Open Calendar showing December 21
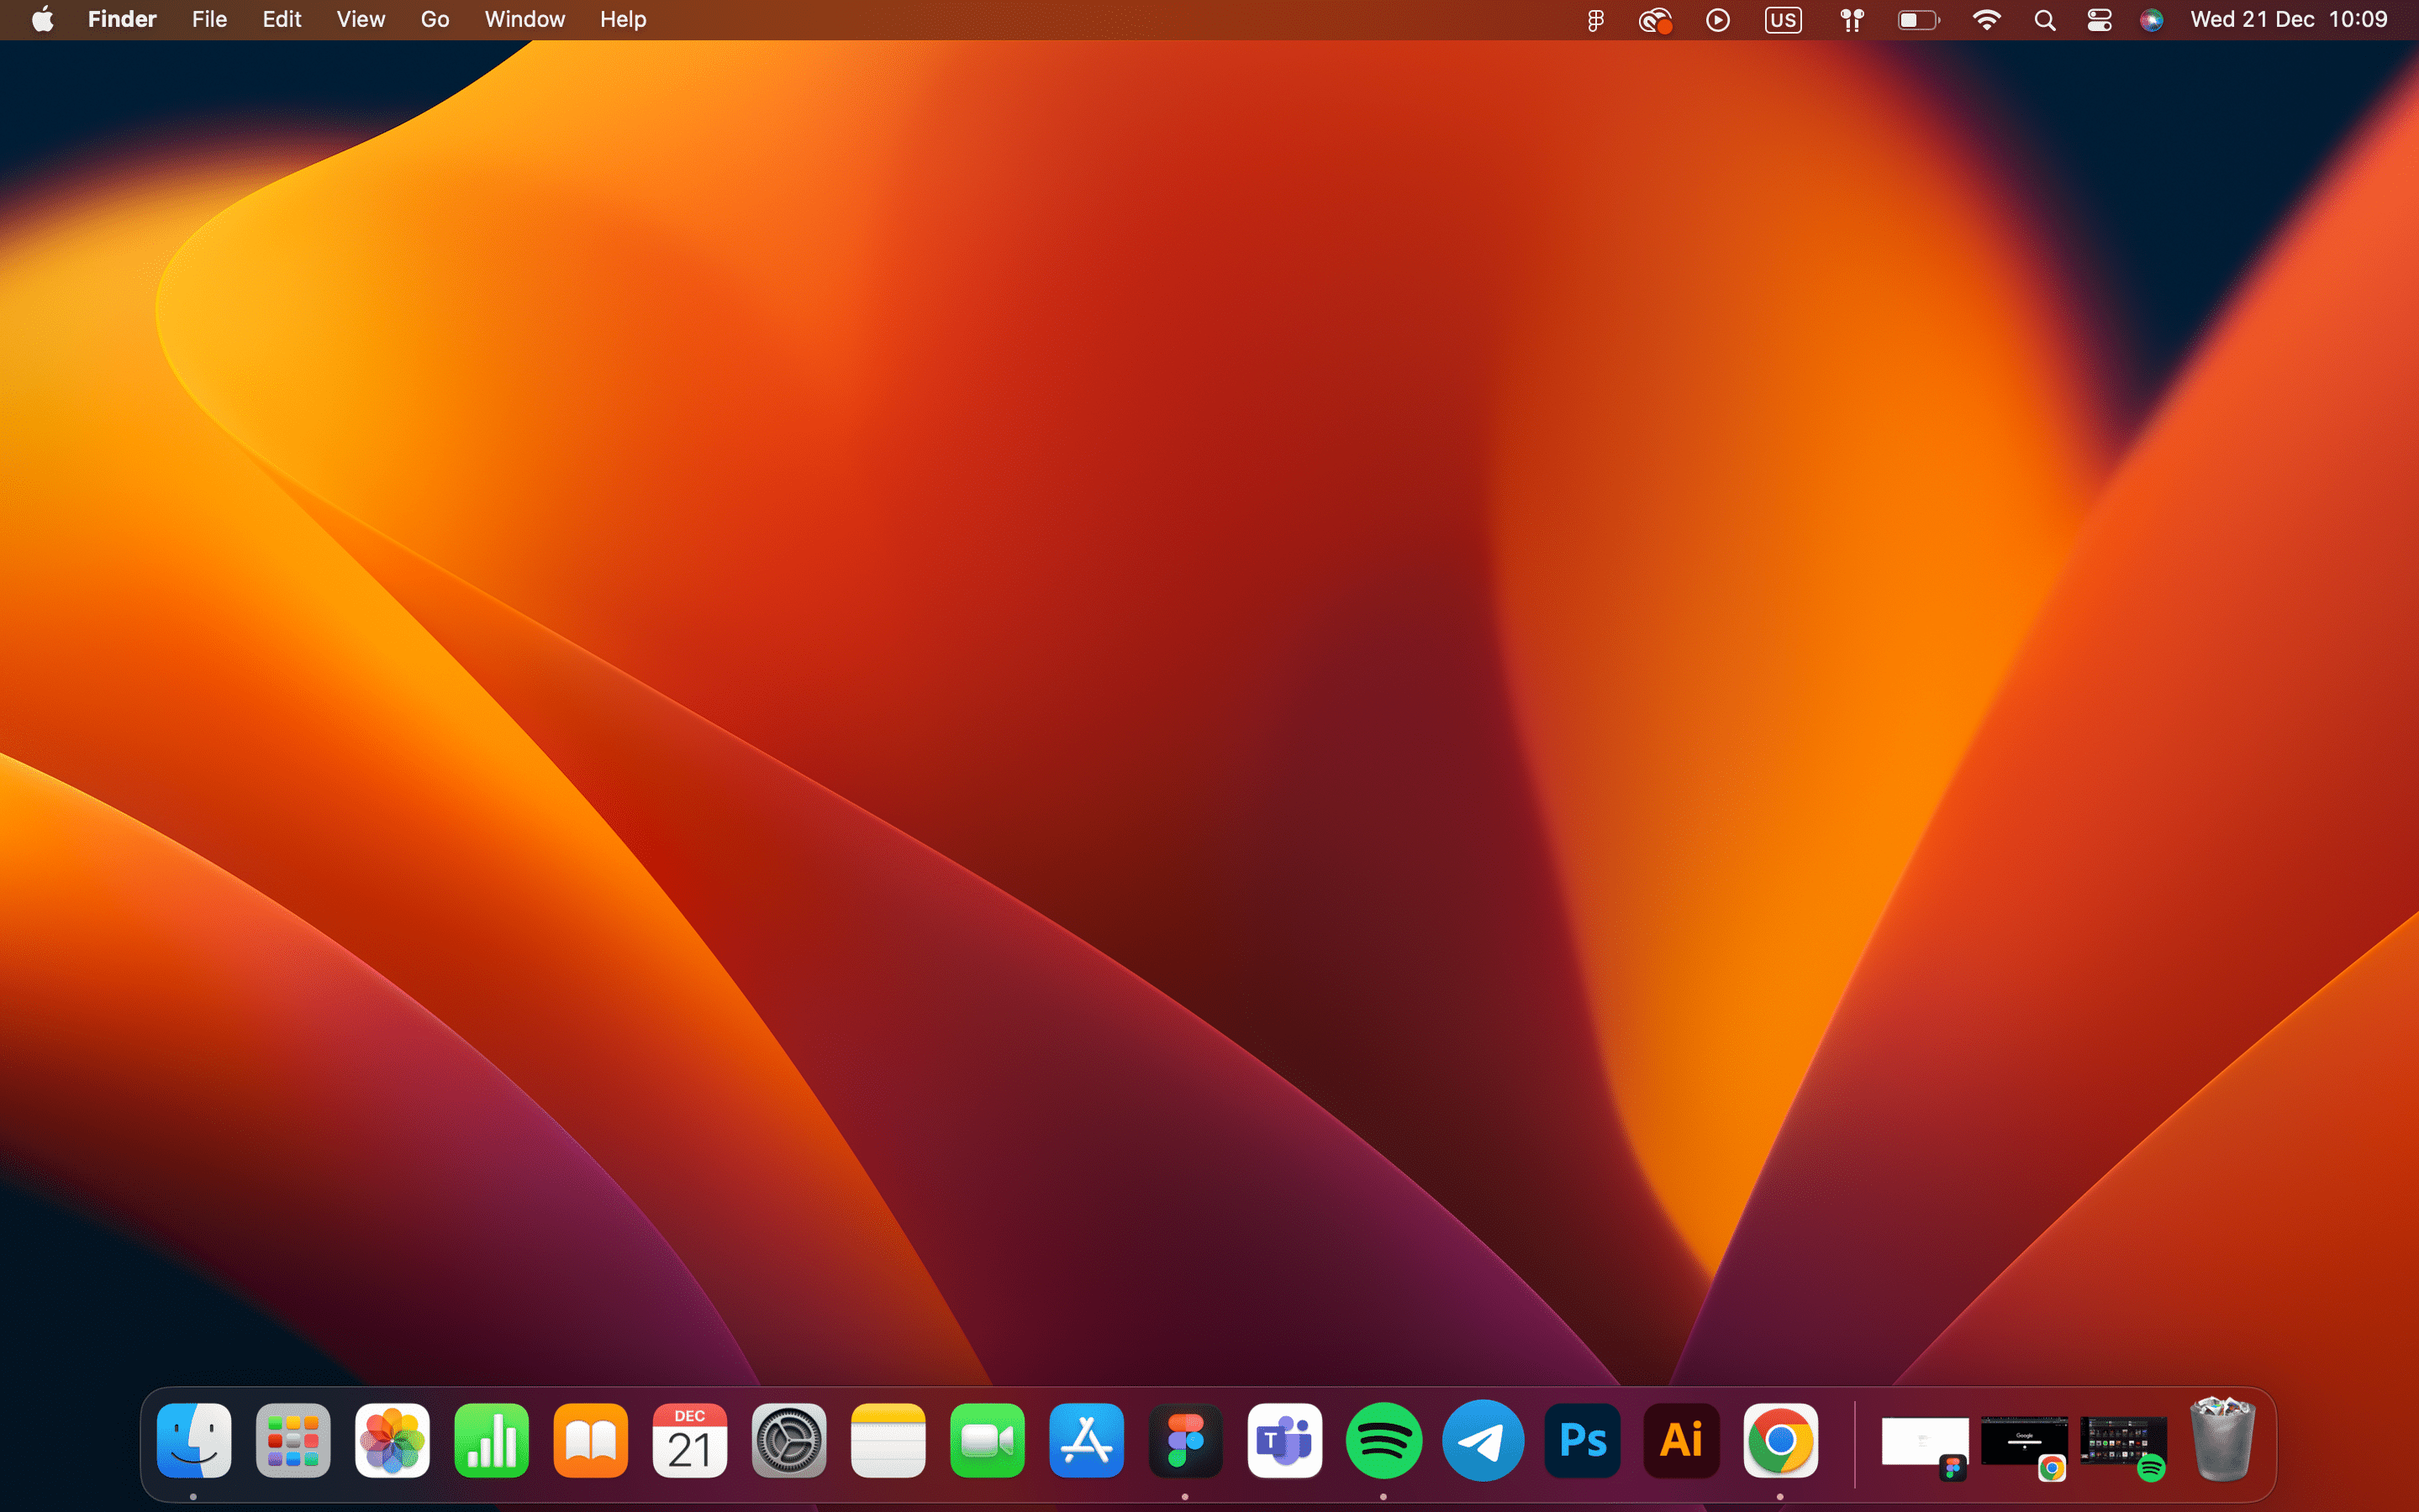2419x1512 pixels. (x=690, y=1440)
